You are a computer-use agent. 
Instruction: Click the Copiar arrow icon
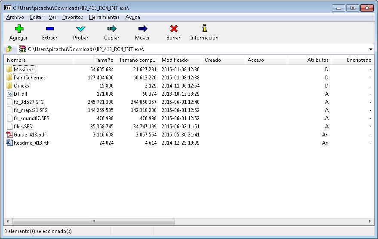tap(112, 29)
